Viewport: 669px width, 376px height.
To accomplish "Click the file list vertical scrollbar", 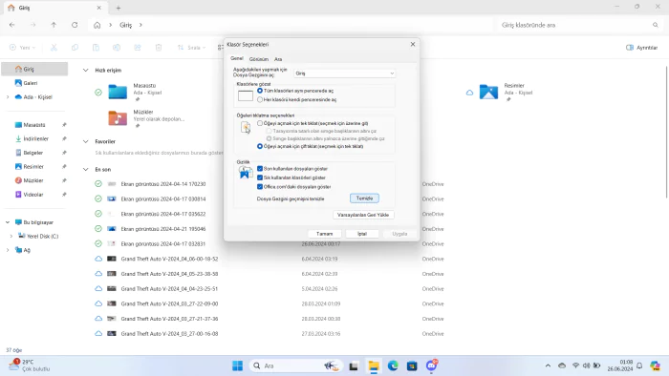I will [x=666, y=132].
